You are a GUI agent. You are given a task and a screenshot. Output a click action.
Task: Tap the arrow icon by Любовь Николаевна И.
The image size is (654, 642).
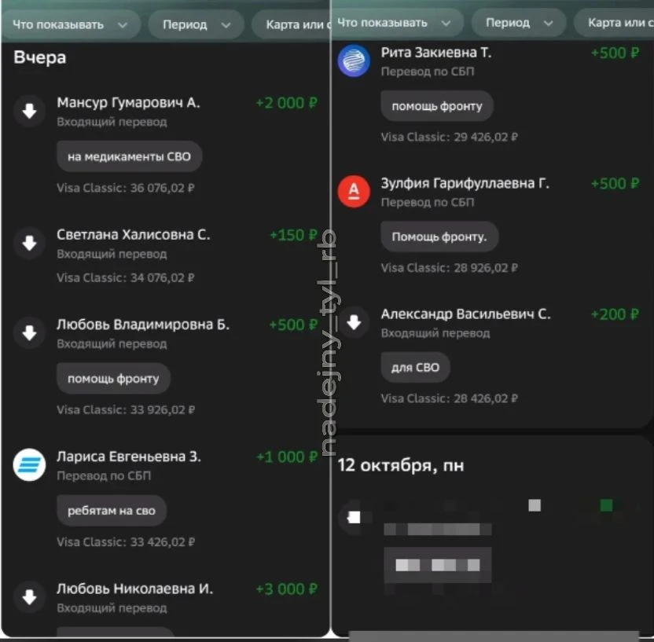pos(29,596)
